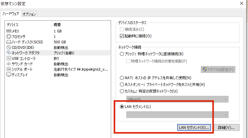The height and width of the screenshot is (138, 248).
Task: Toggle the 接続済み(C) checkbox
Action: [x=122, y=29]
